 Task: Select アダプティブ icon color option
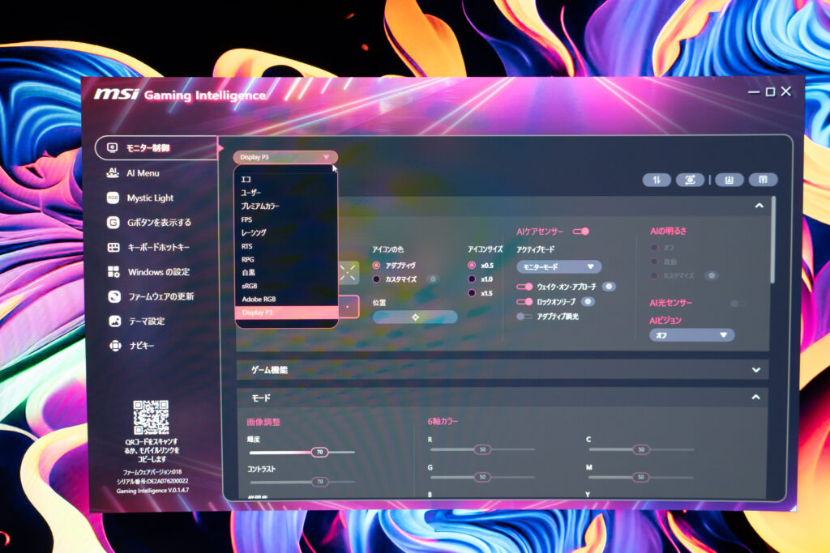pyautogui.click(x=376, y=266)
